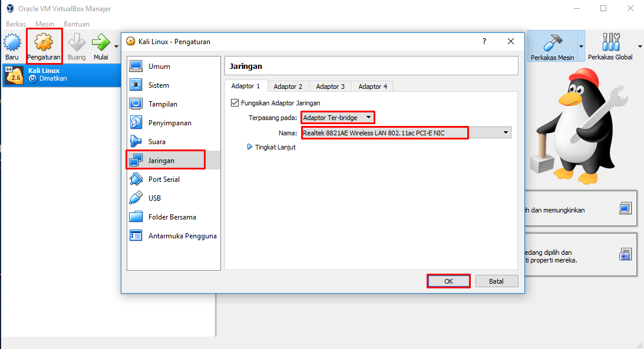
Task: Open Pengaturan gear icon in toolbar
Action: pyautogui.click(x=44, y=42)
